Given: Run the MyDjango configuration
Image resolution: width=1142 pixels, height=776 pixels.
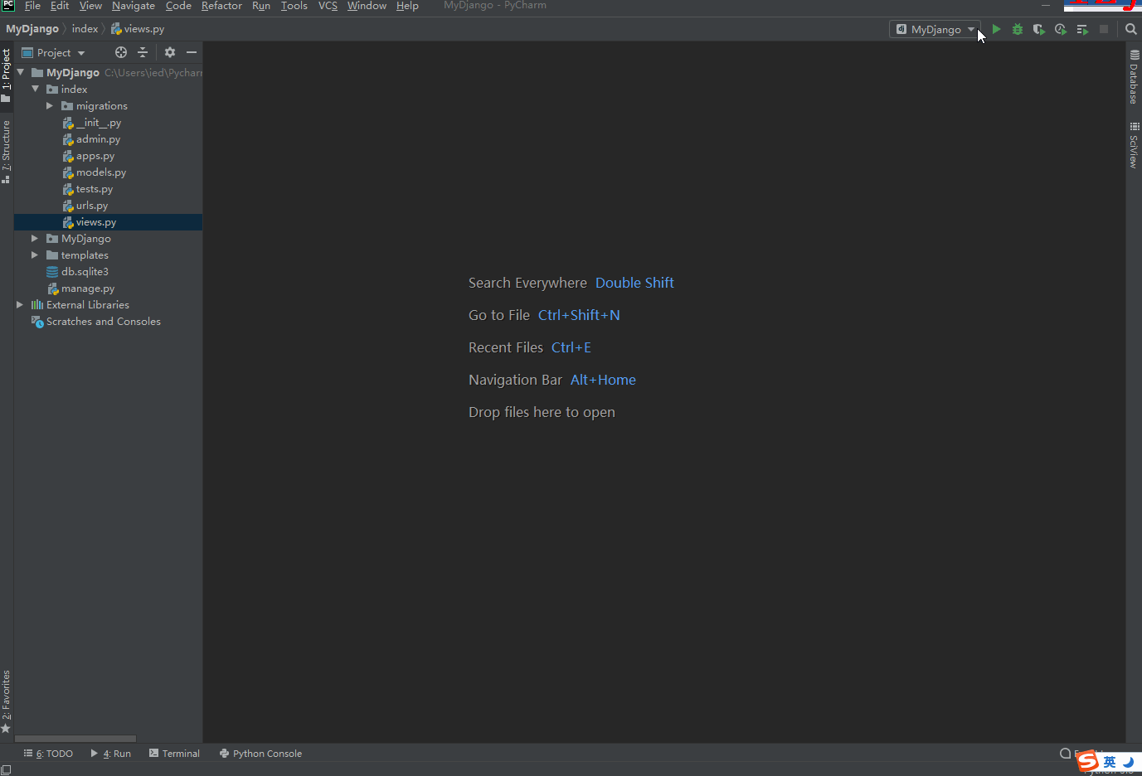Looking at the screenshot, I should point(996,29).
